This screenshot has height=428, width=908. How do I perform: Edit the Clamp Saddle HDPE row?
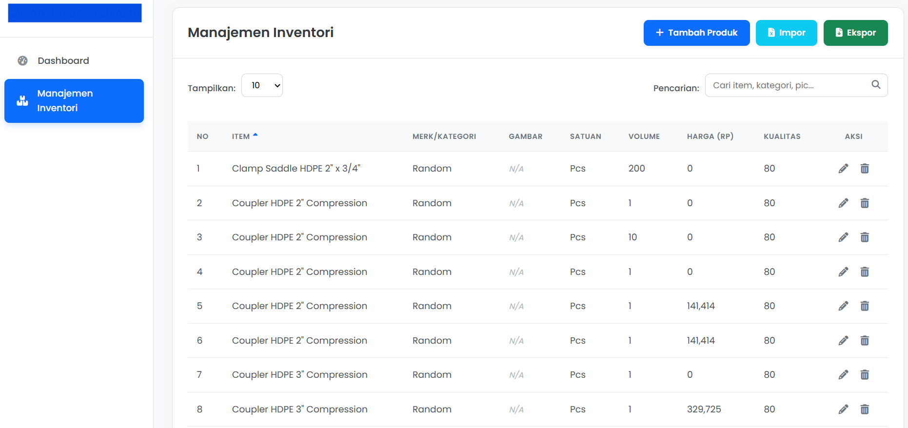click(x=843, y=169)
